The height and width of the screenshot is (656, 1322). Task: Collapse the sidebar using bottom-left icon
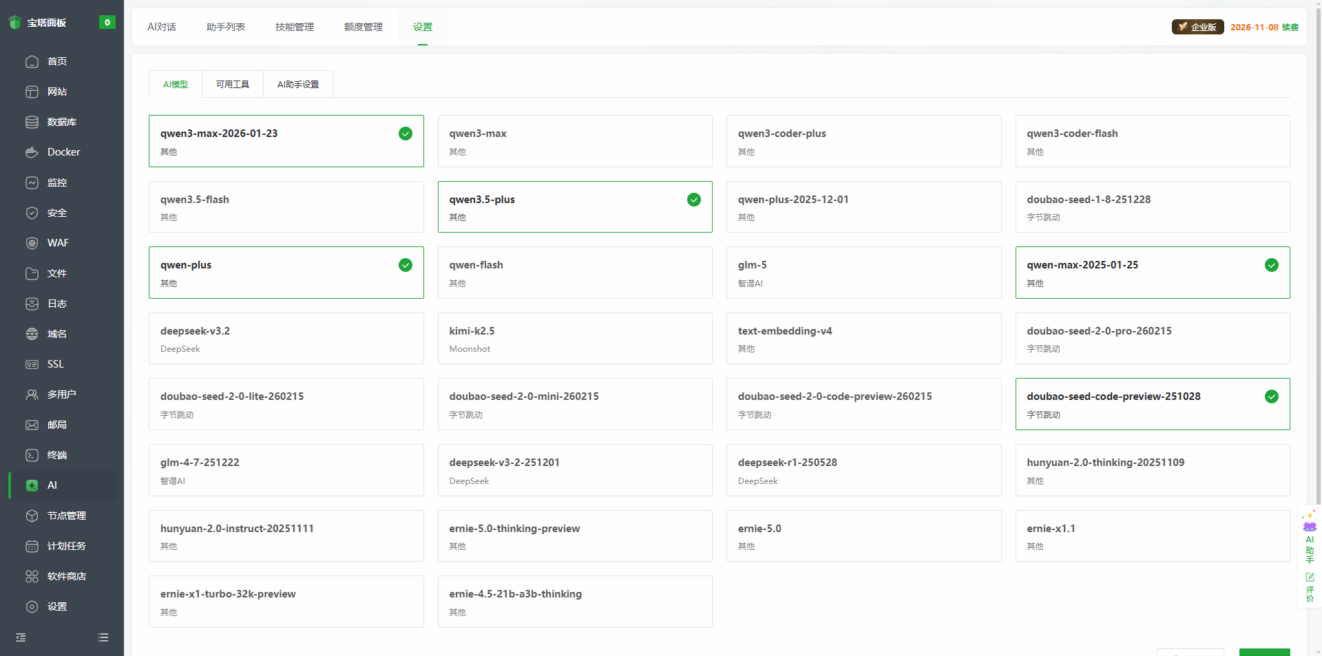(x=21, y=637)
